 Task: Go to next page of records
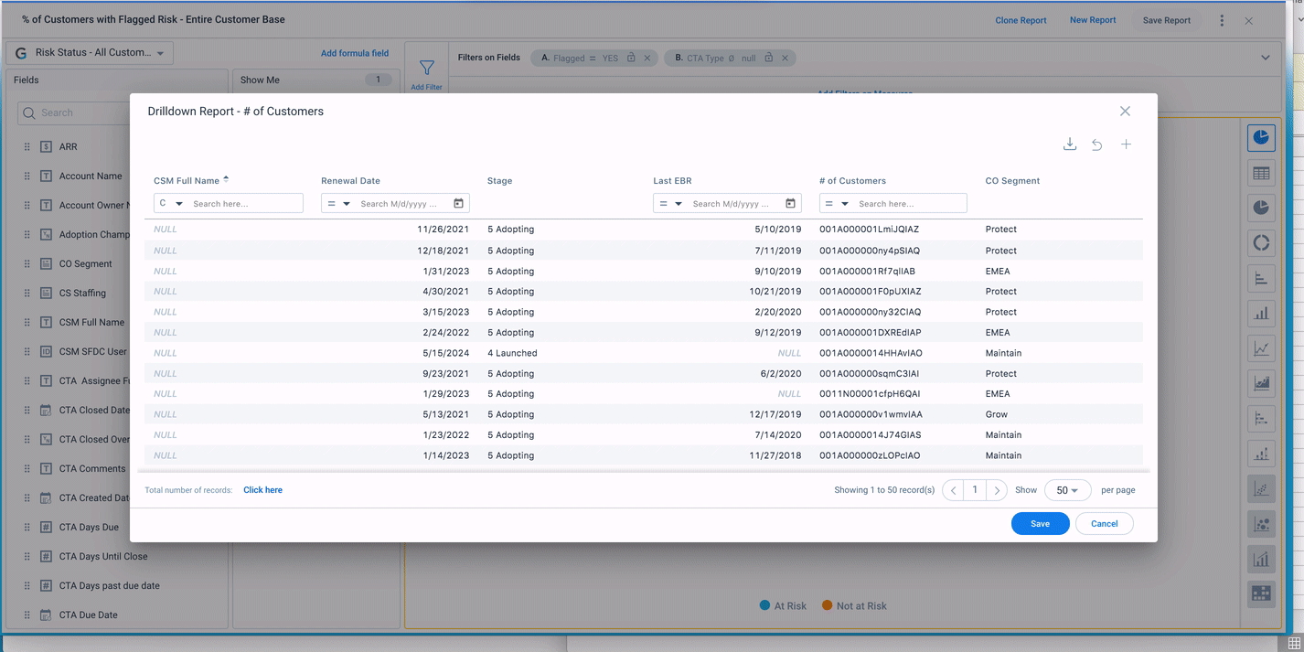pos(997,490)
